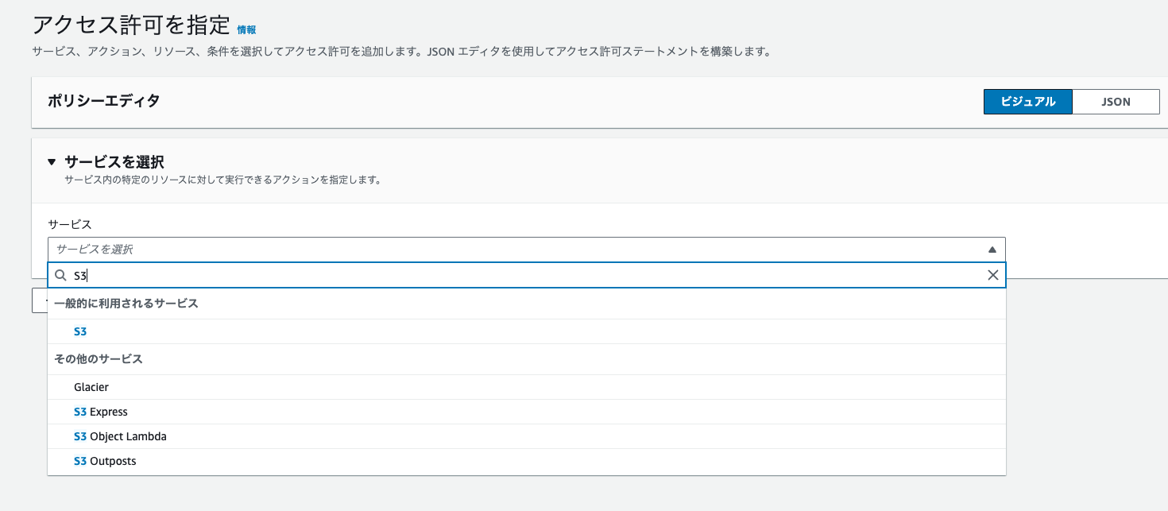This screenshot has width=1168, height=511.
Task: Clear the search with the X icon
Action: point(992,275)
